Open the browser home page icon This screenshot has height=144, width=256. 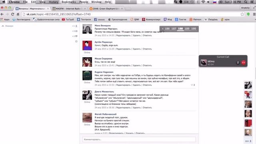(18, 14)
